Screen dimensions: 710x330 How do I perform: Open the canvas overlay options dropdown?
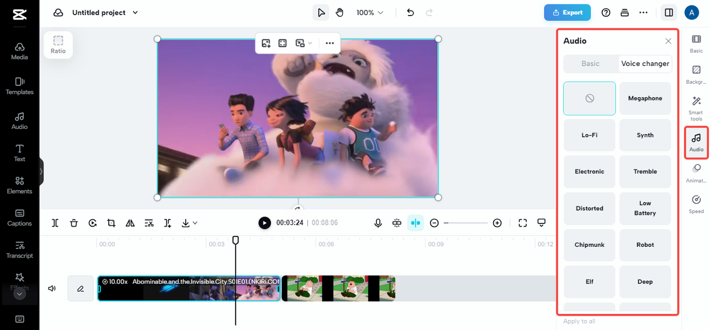pos(303,43)
